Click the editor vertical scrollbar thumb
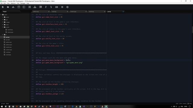193x108 pixels. (x=192, y=30)
